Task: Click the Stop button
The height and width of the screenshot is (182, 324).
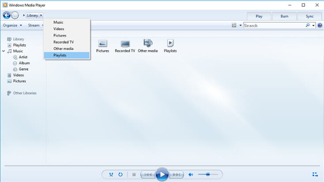Action: pos(134,175)
